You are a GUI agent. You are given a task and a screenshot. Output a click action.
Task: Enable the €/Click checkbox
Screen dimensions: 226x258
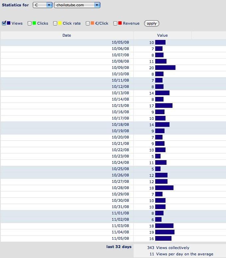point(88,23)
